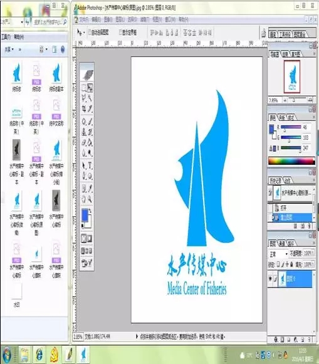Image resolution: width=319 pixels, height=364 pixels.
Task: Click the Jump to ImageReady button
Action: click(87, 263)
